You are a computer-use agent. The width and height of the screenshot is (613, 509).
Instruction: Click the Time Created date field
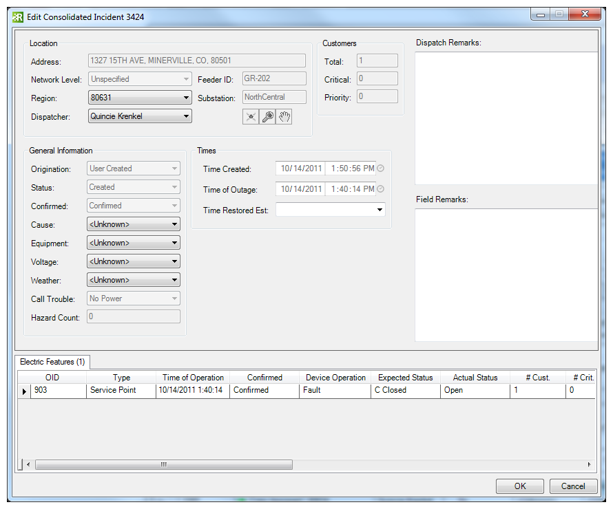[x=300, y=169]
